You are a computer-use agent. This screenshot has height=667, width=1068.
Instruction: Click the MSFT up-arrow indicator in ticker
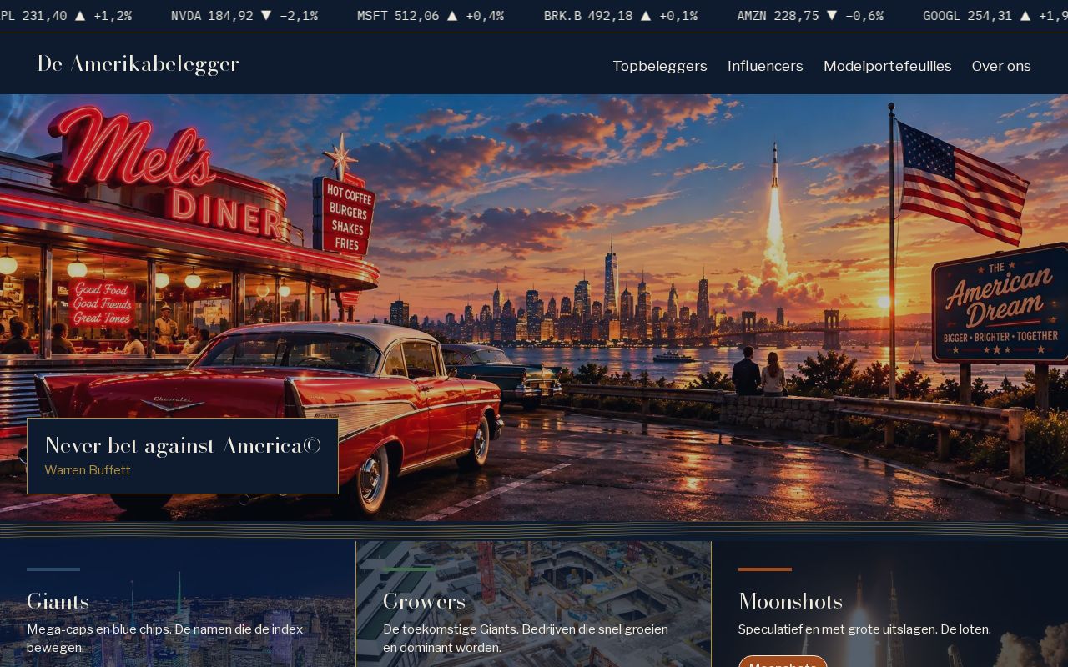point(452,16)
